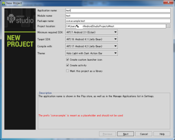Open the Target SDK dropdown
This screenshot has height=140, width=175.
pyautogui.click(x=92, y=39)
